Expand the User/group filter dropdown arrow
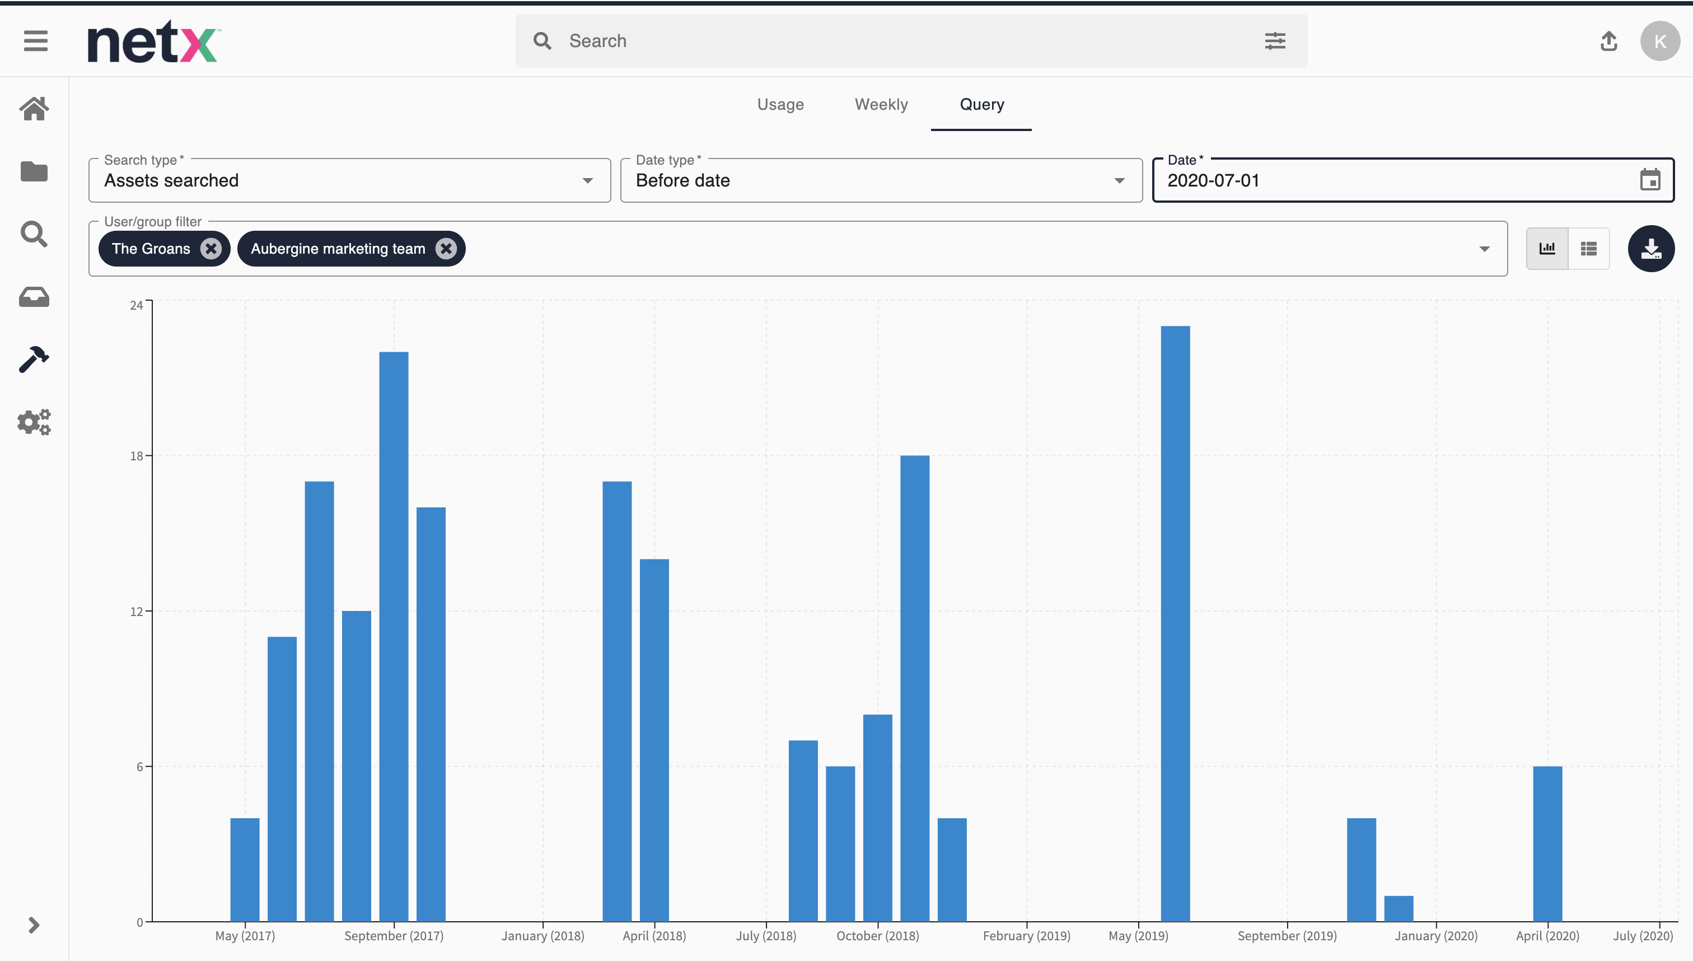 [1484, 249]
